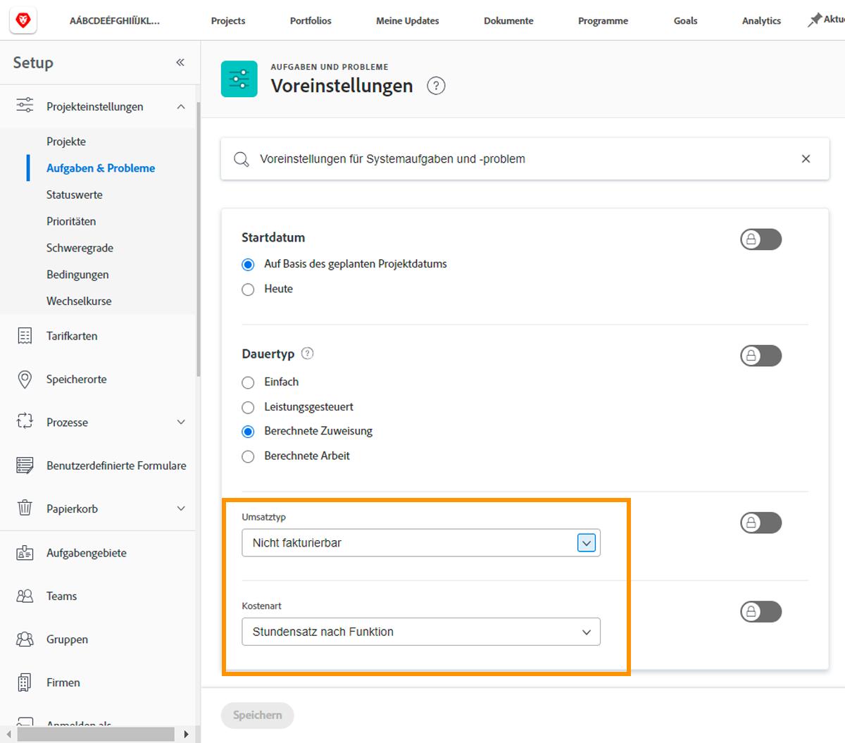Screen dimensions: 845x743
Task: Open the Umsatztyp dropdown
Action: 587,543
